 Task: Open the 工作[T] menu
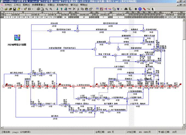coord(17,5)
